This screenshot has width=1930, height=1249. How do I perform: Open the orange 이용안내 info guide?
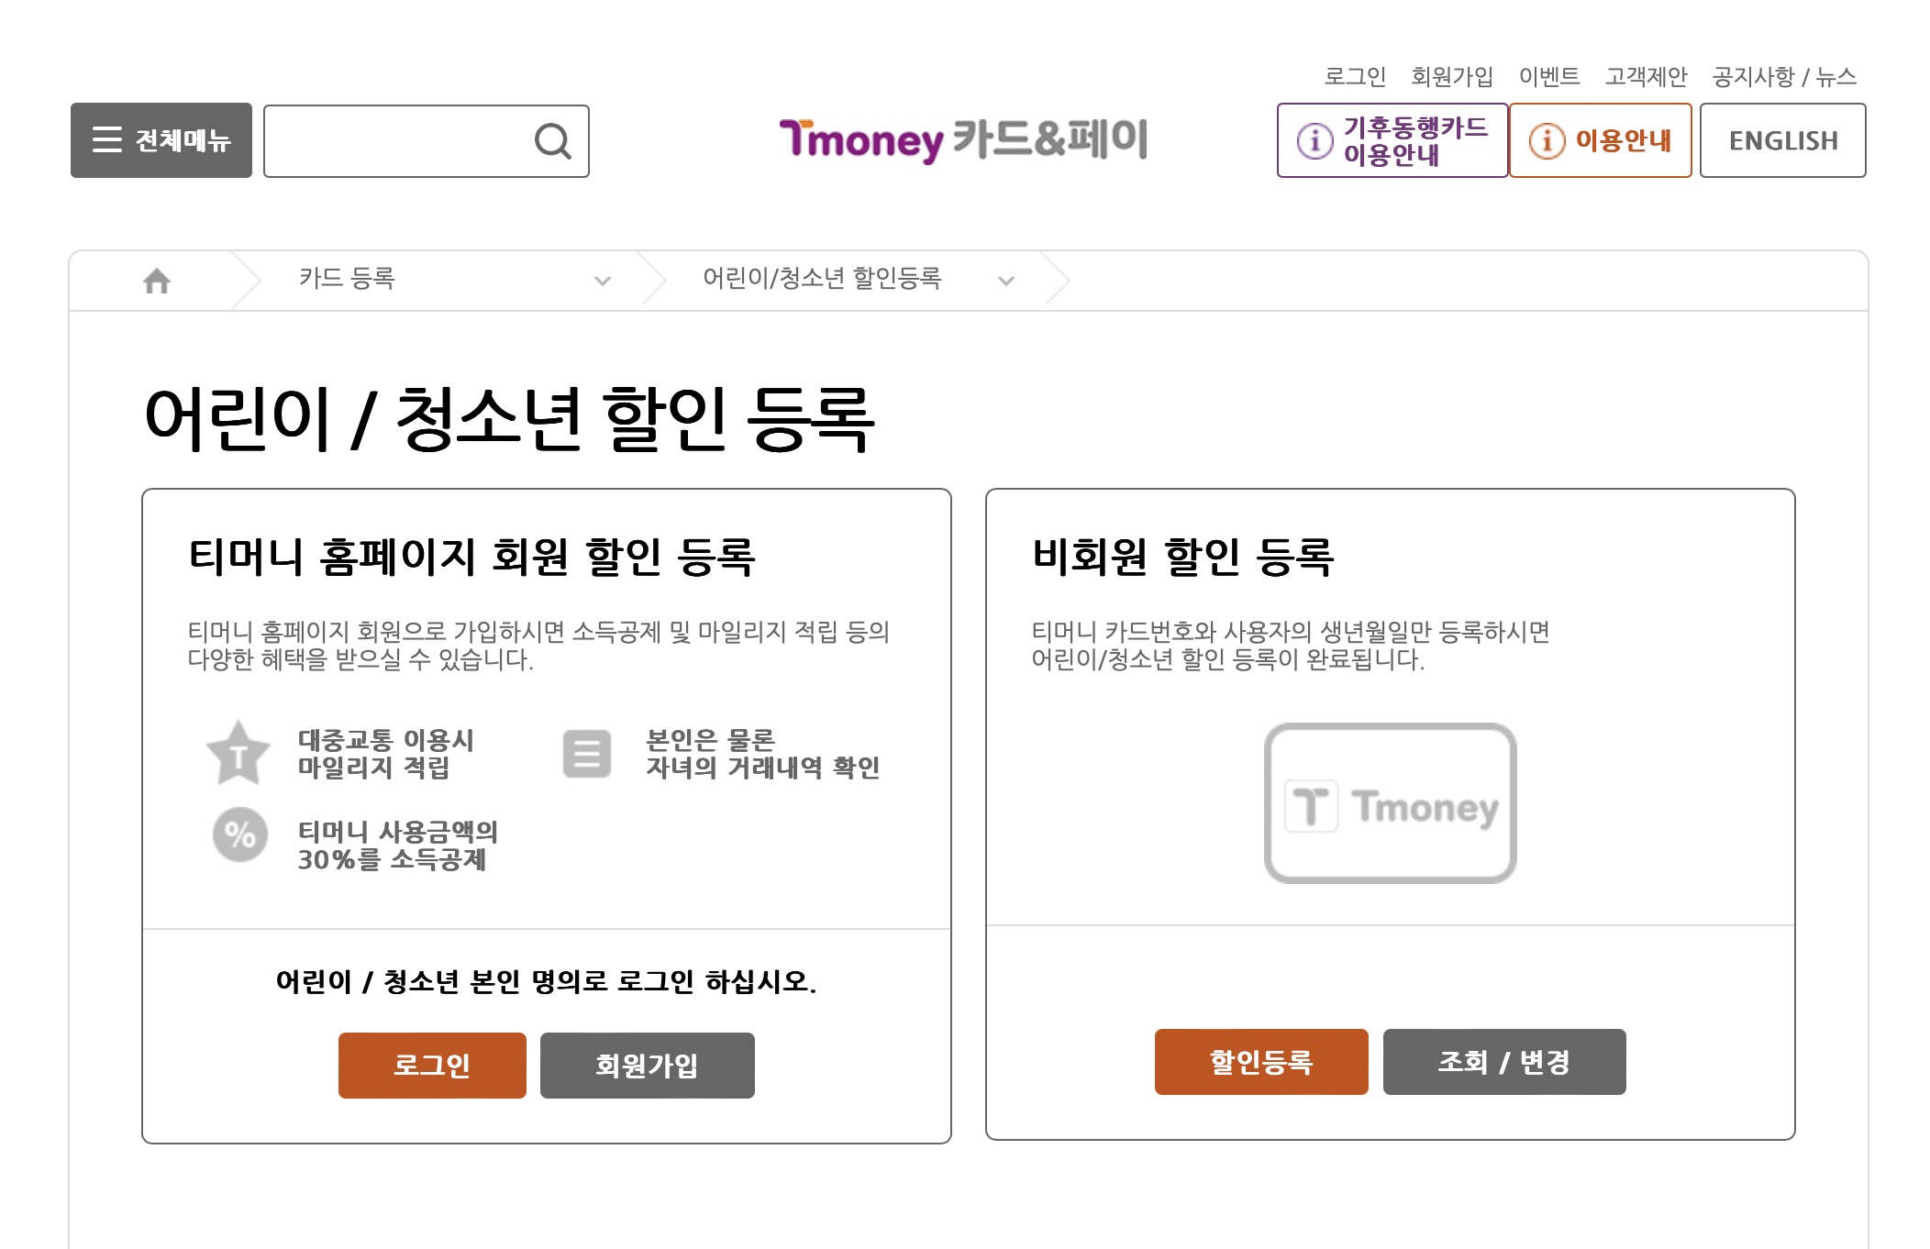[x=1601, y=139]
